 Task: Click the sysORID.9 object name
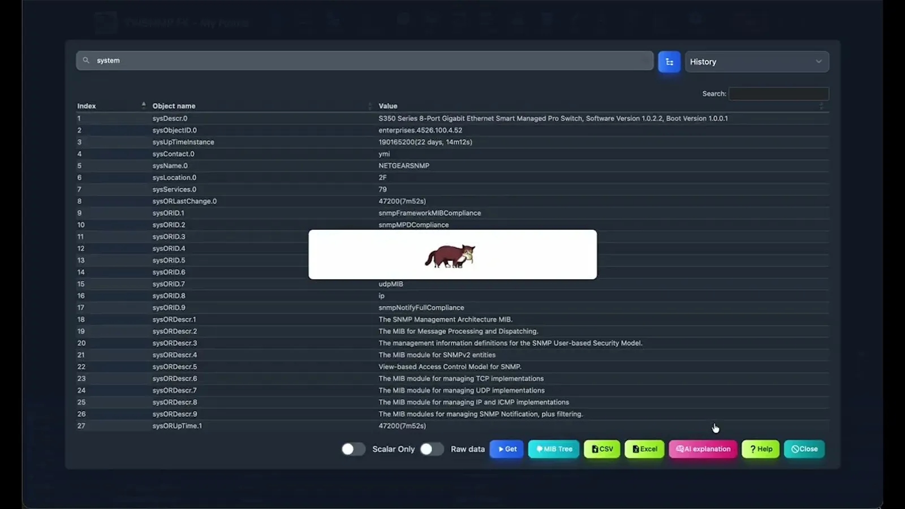pyautogui.click(x=169, y=308)
